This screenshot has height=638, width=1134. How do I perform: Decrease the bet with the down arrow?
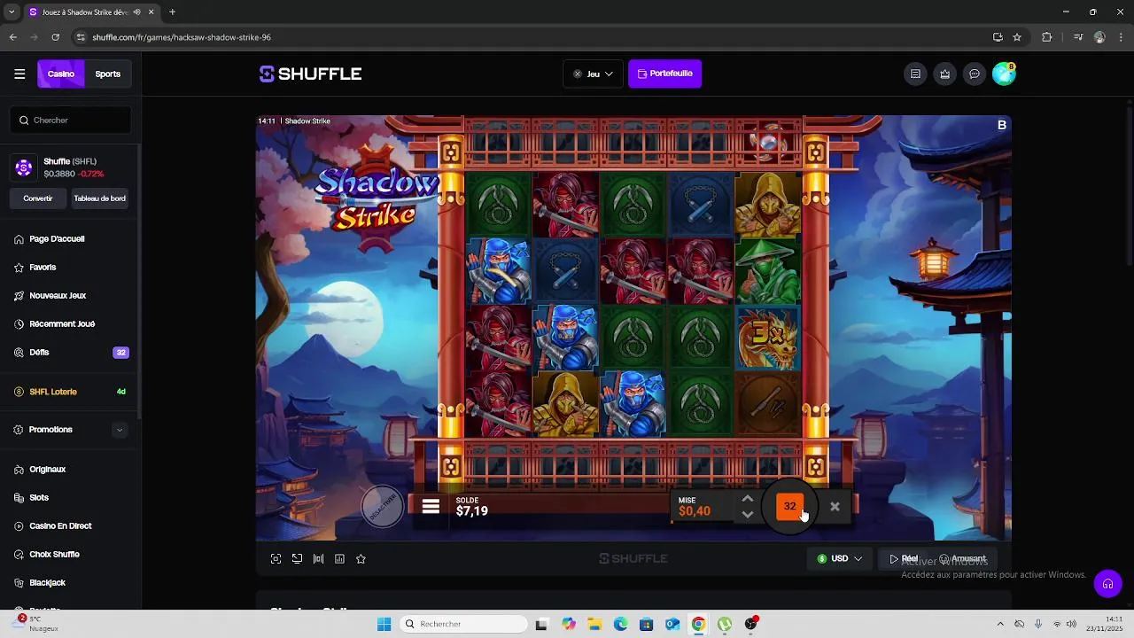point(748,515)
